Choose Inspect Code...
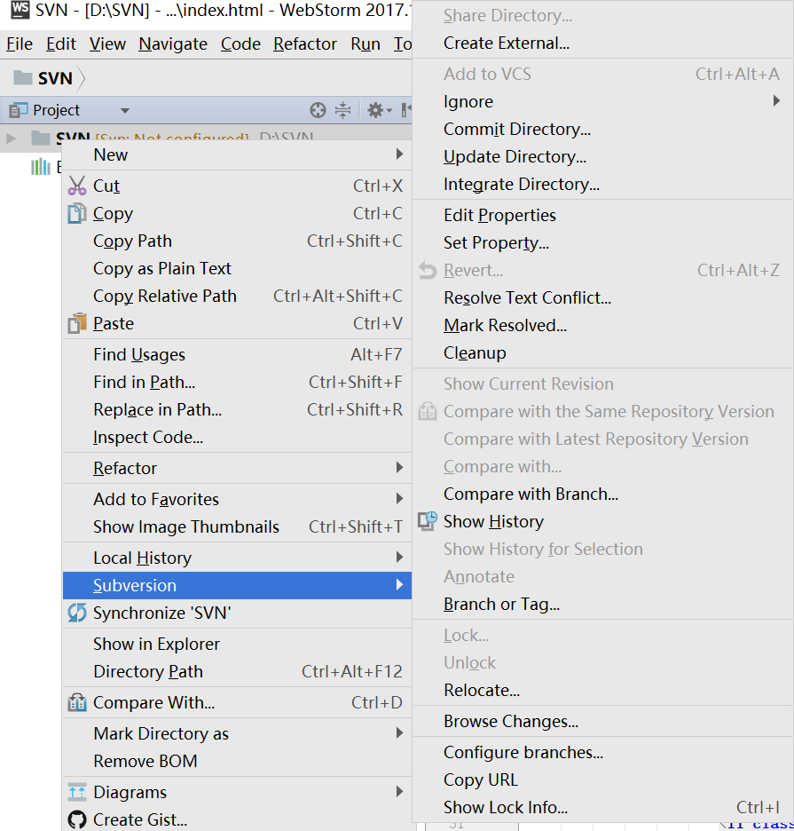 pyautogui.click(x=237, y=437)
